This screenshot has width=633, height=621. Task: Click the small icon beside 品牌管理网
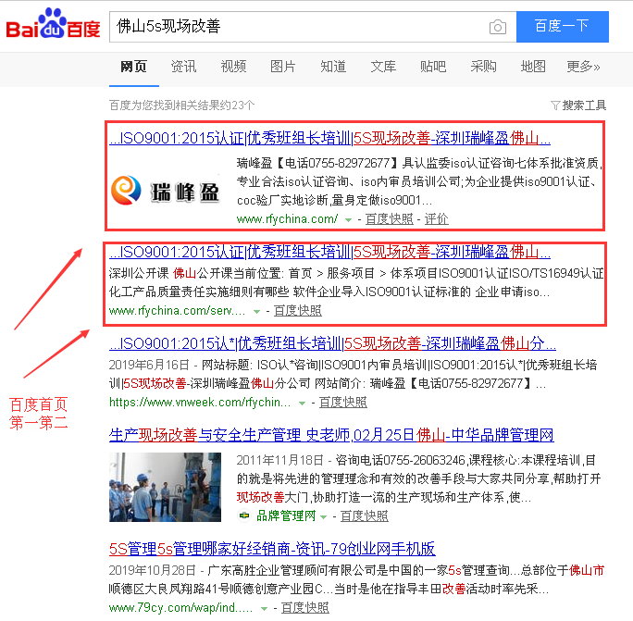244,516
